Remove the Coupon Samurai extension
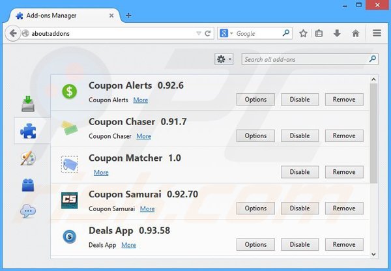Viewport: 391px width, 271px height. (x=344, y=208)
